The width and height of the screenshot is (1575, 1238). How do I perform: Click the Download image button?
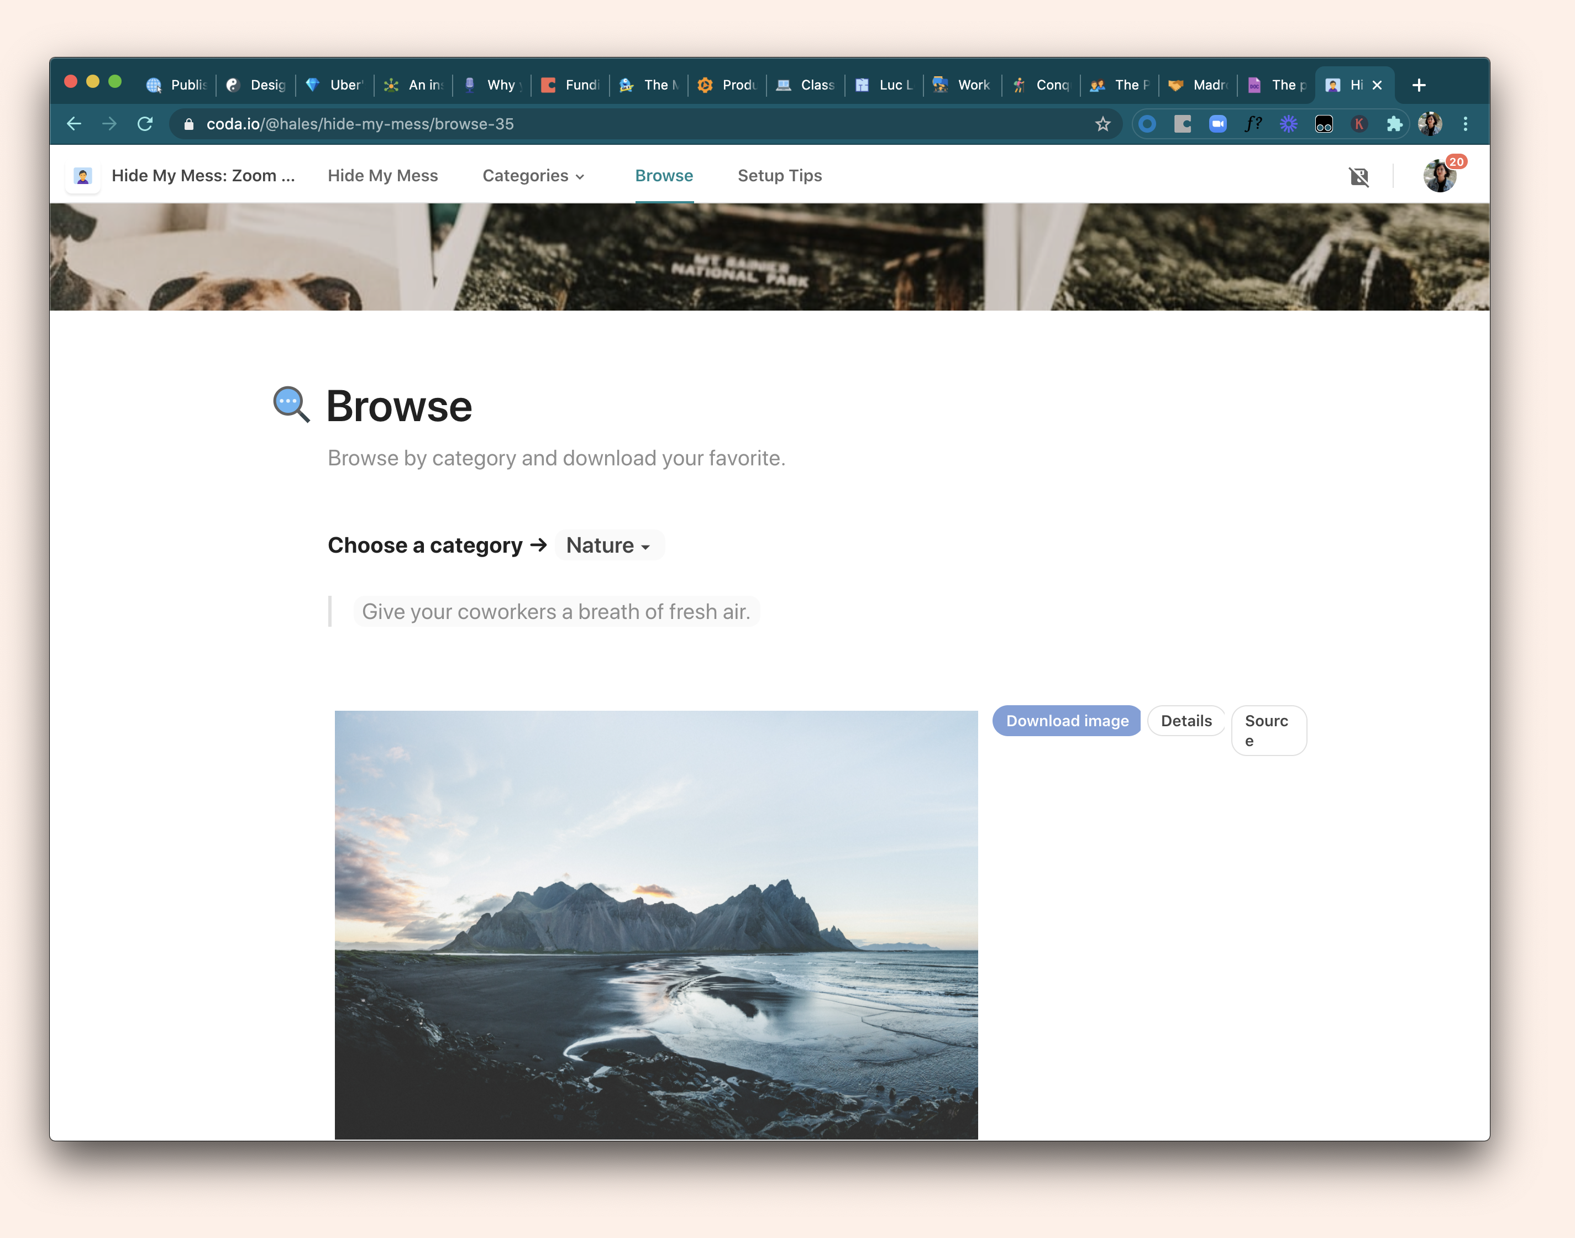[1066, 721]
